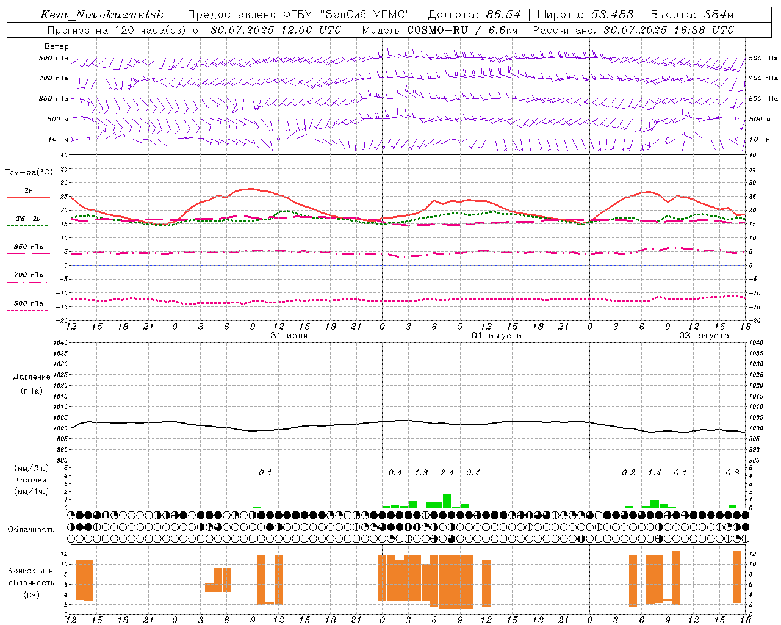Viewport: 781px width, 625px height.
Task: Click the '(гПа)' unit under Давление
Action: tap(32, 391)
